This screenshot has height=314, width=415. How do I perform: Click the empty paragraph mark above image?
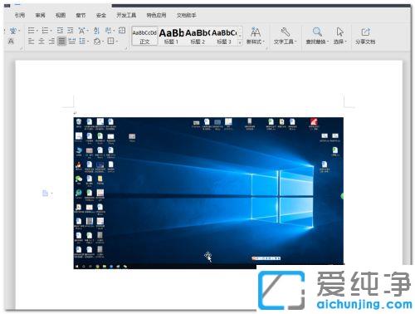(x=75, y=113)
